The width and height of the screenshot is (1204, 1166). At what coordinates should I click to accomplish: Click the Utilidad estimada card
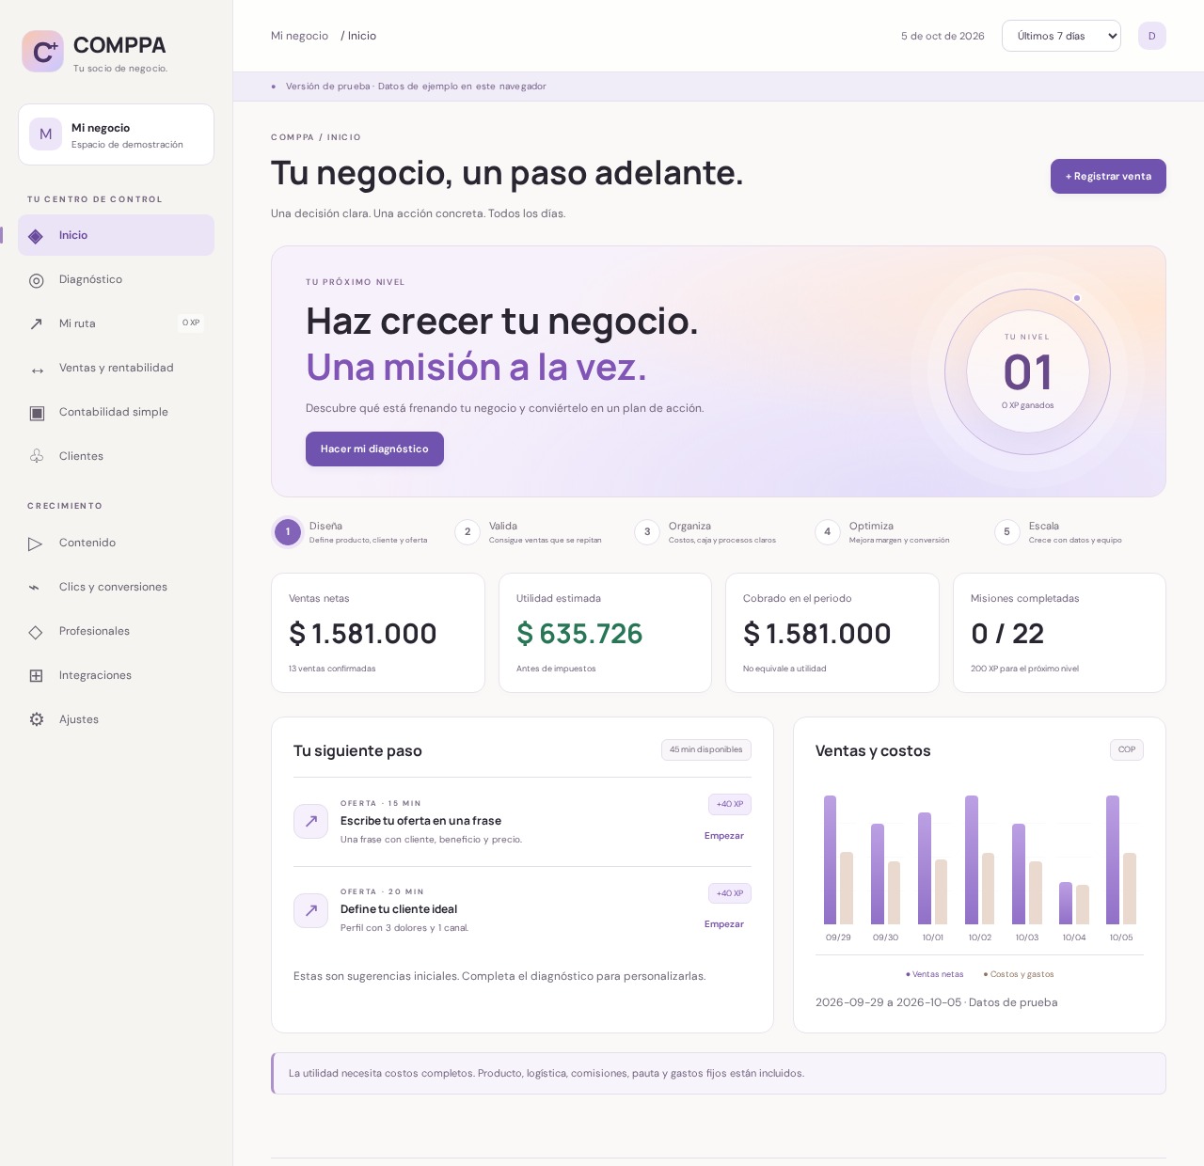coord(605,633)
